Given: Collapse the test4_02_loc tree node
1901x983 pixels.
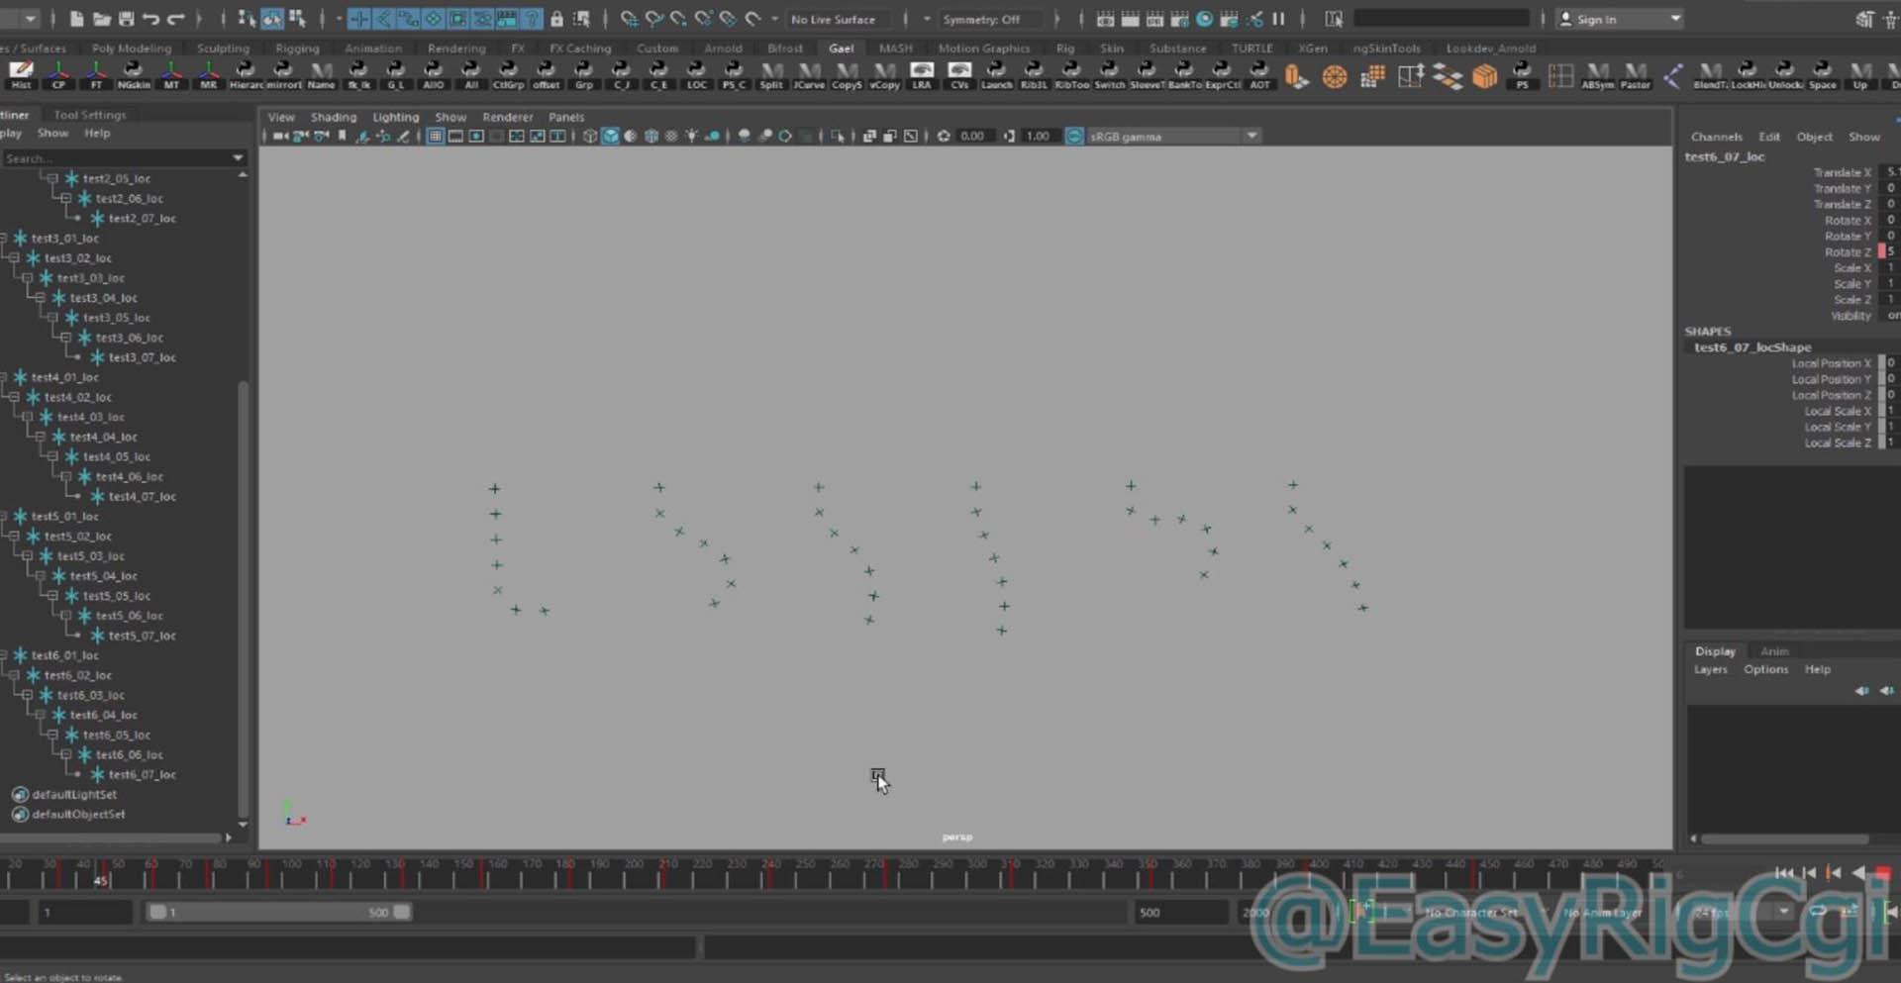Looking at the screenshot, I should pos(15,397).
